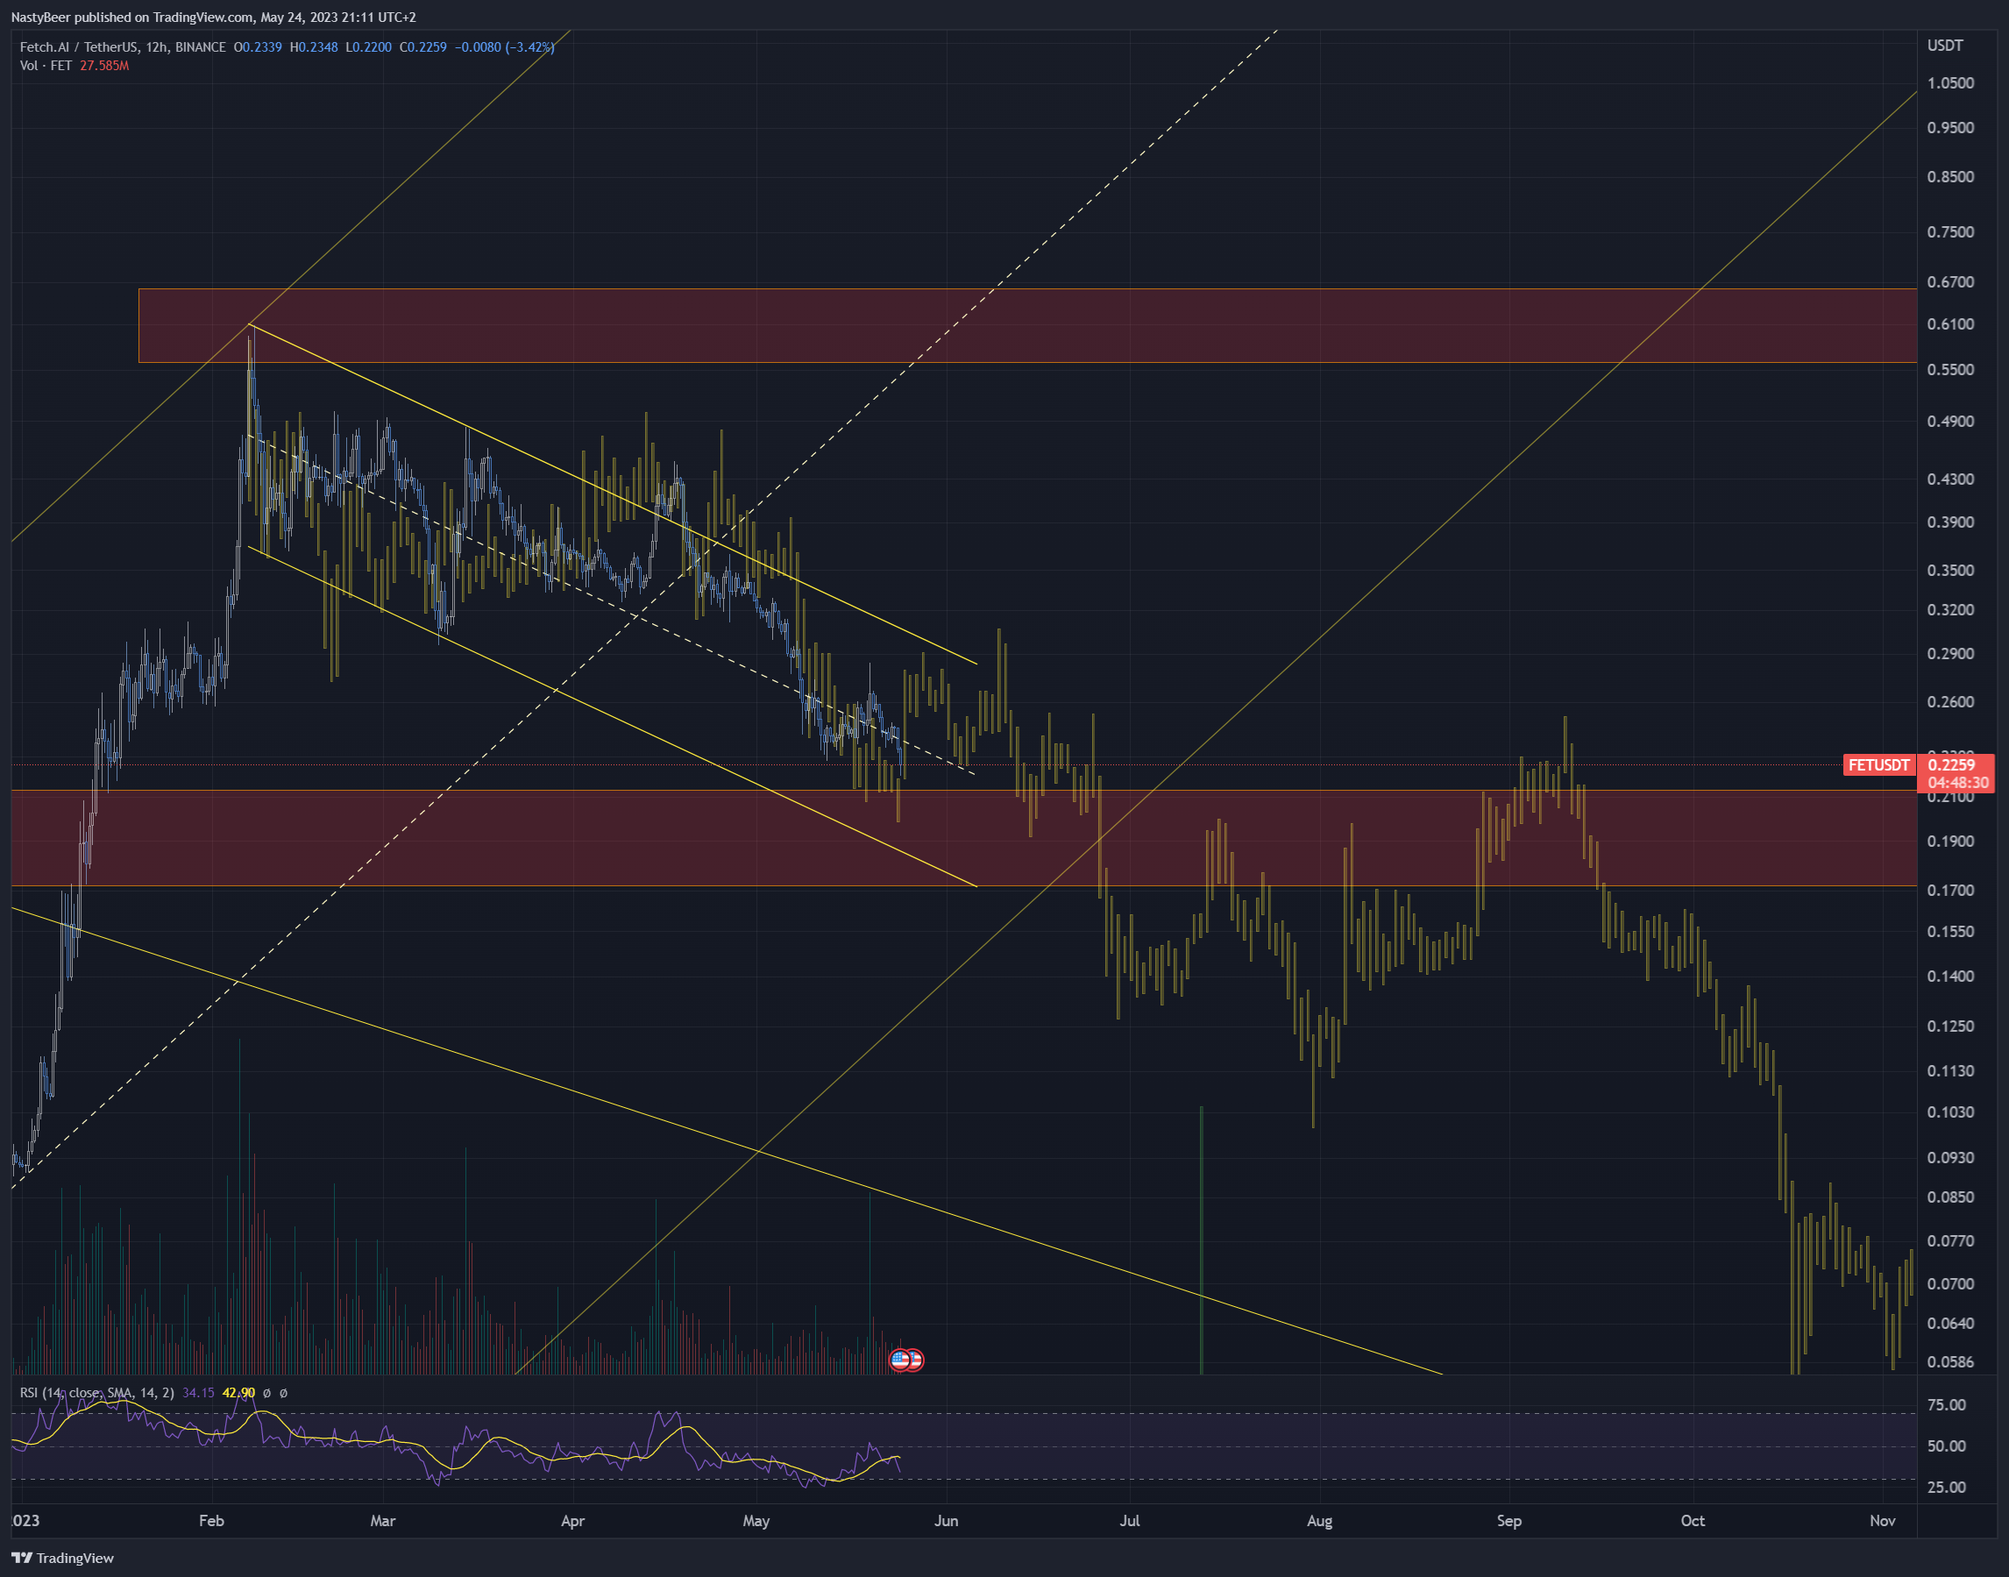The image size is (2009, 1577).
Task: Click the Sep label on the time axis
Action: [1509, 1521]
